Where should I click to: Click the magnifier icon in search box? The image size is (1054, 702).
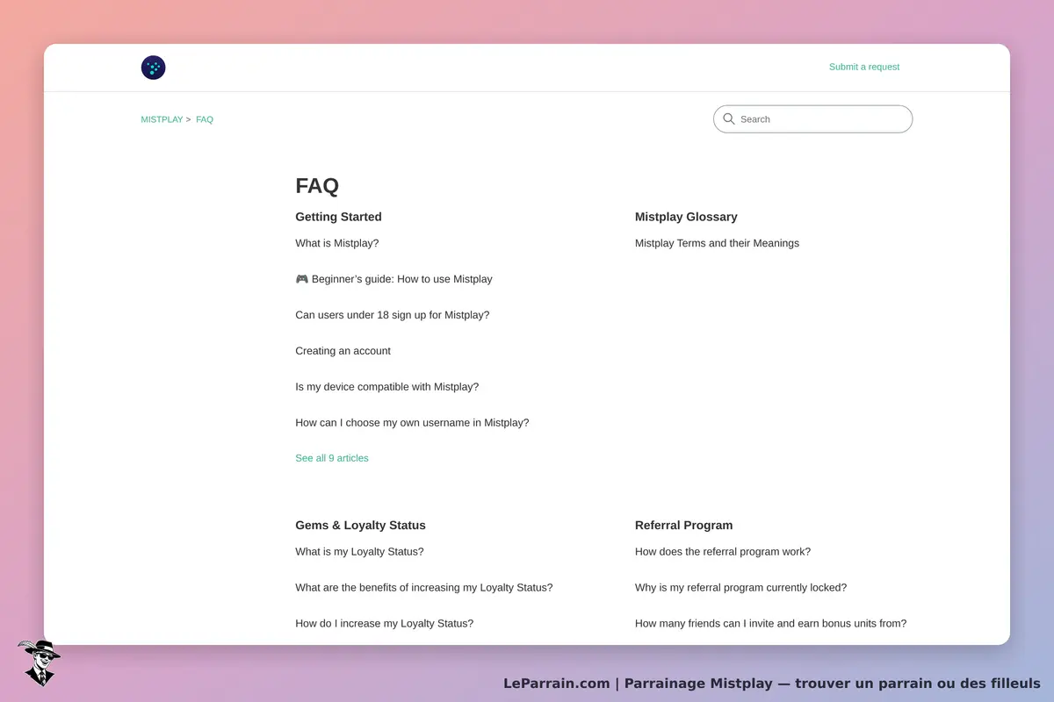(729, 119)
